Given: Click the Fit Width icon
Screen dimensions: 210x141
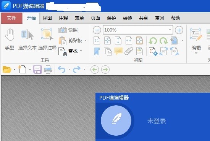Looking at the screenshot, I should click(129, 41).
